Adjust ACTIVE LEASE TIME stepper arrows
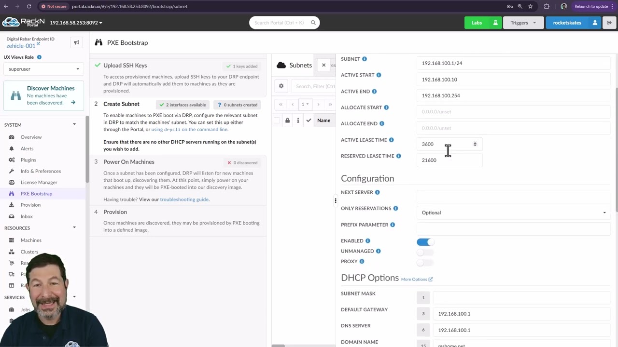Viewport: 618px width, 347px height. (475, 144)
